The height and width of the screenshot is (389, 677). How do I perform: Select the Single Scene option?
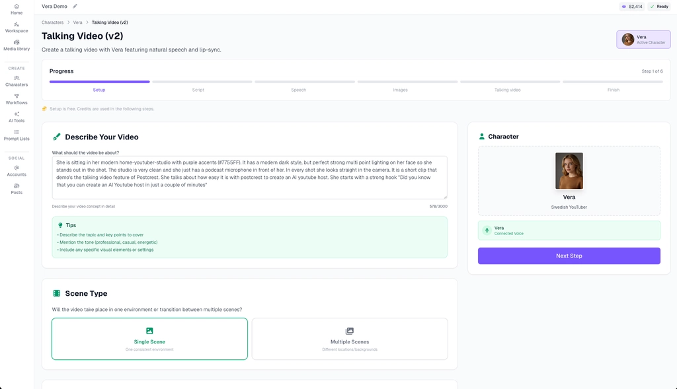149,339
